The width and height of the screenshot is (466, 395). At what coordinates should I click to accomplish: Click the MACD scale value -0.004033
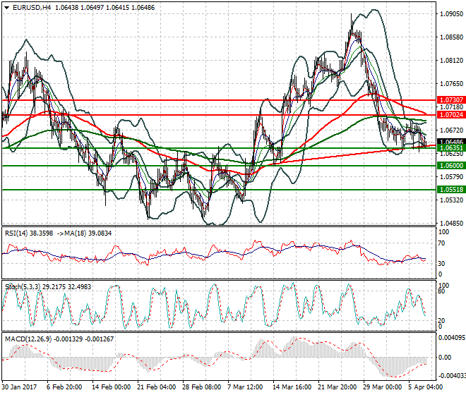[452, 376]
